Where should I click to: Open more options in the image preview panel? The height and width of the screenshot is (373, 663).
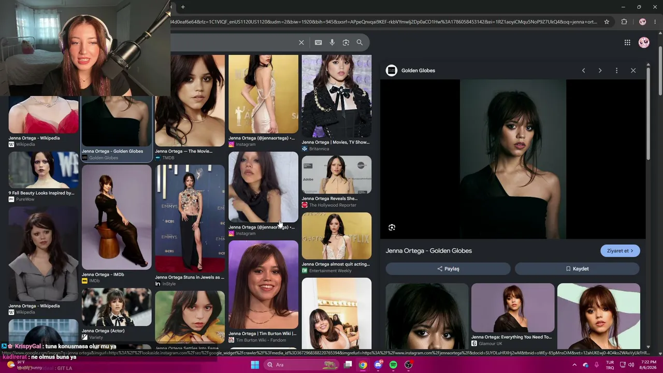616,70
